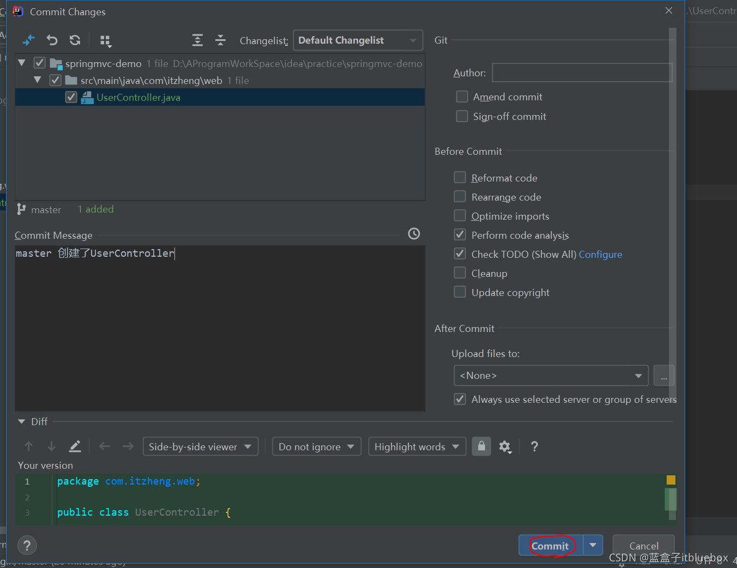Uncheck Always use selected server option
This screenshot has width=737, height=568.
pyautogui.click(x=460, y=399)
